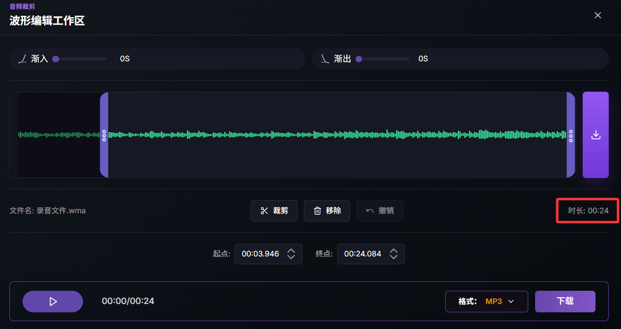Click the playback time 00:00/00:24
The width and height of the screenshot is (621, 329).
coord(128,301)
